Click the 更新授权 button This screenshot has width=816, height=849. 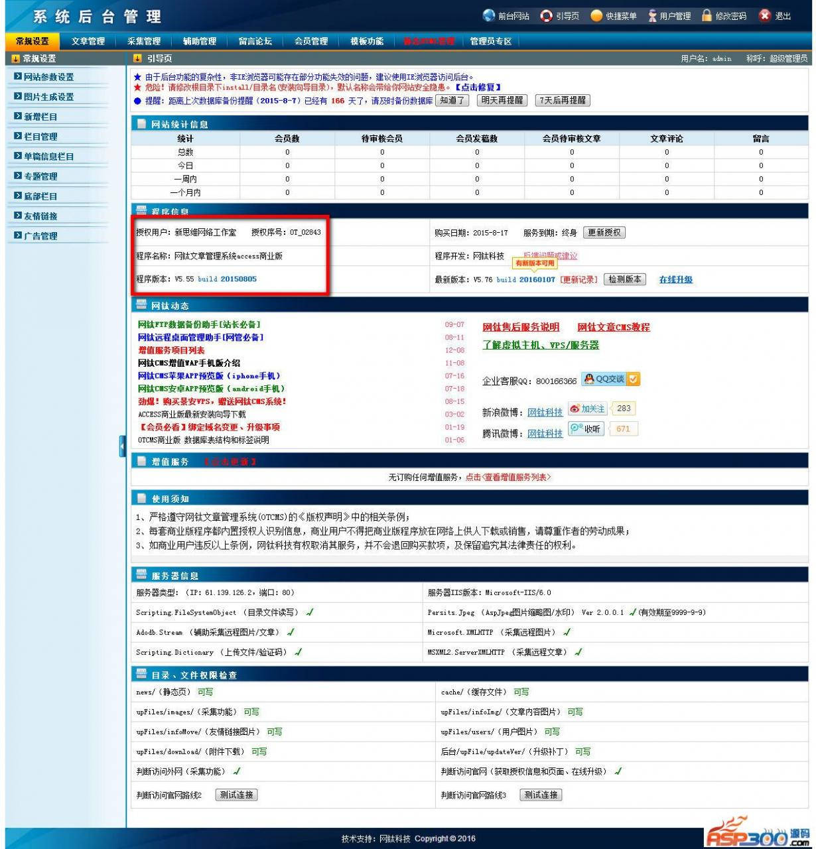[x=604, y=233]
